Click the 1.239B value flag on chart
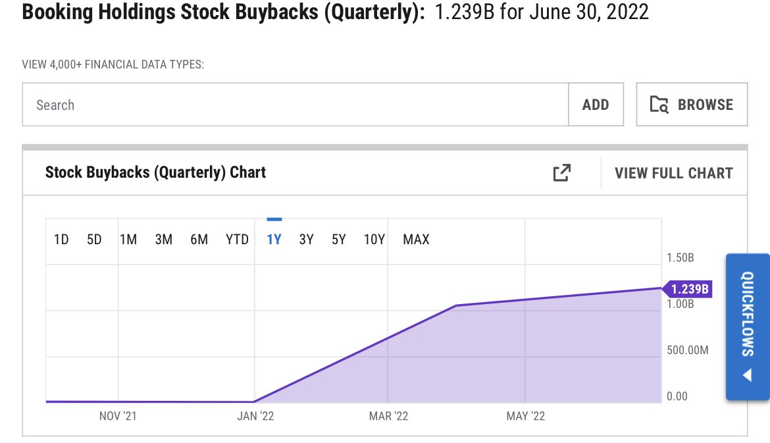 [688, 289]
